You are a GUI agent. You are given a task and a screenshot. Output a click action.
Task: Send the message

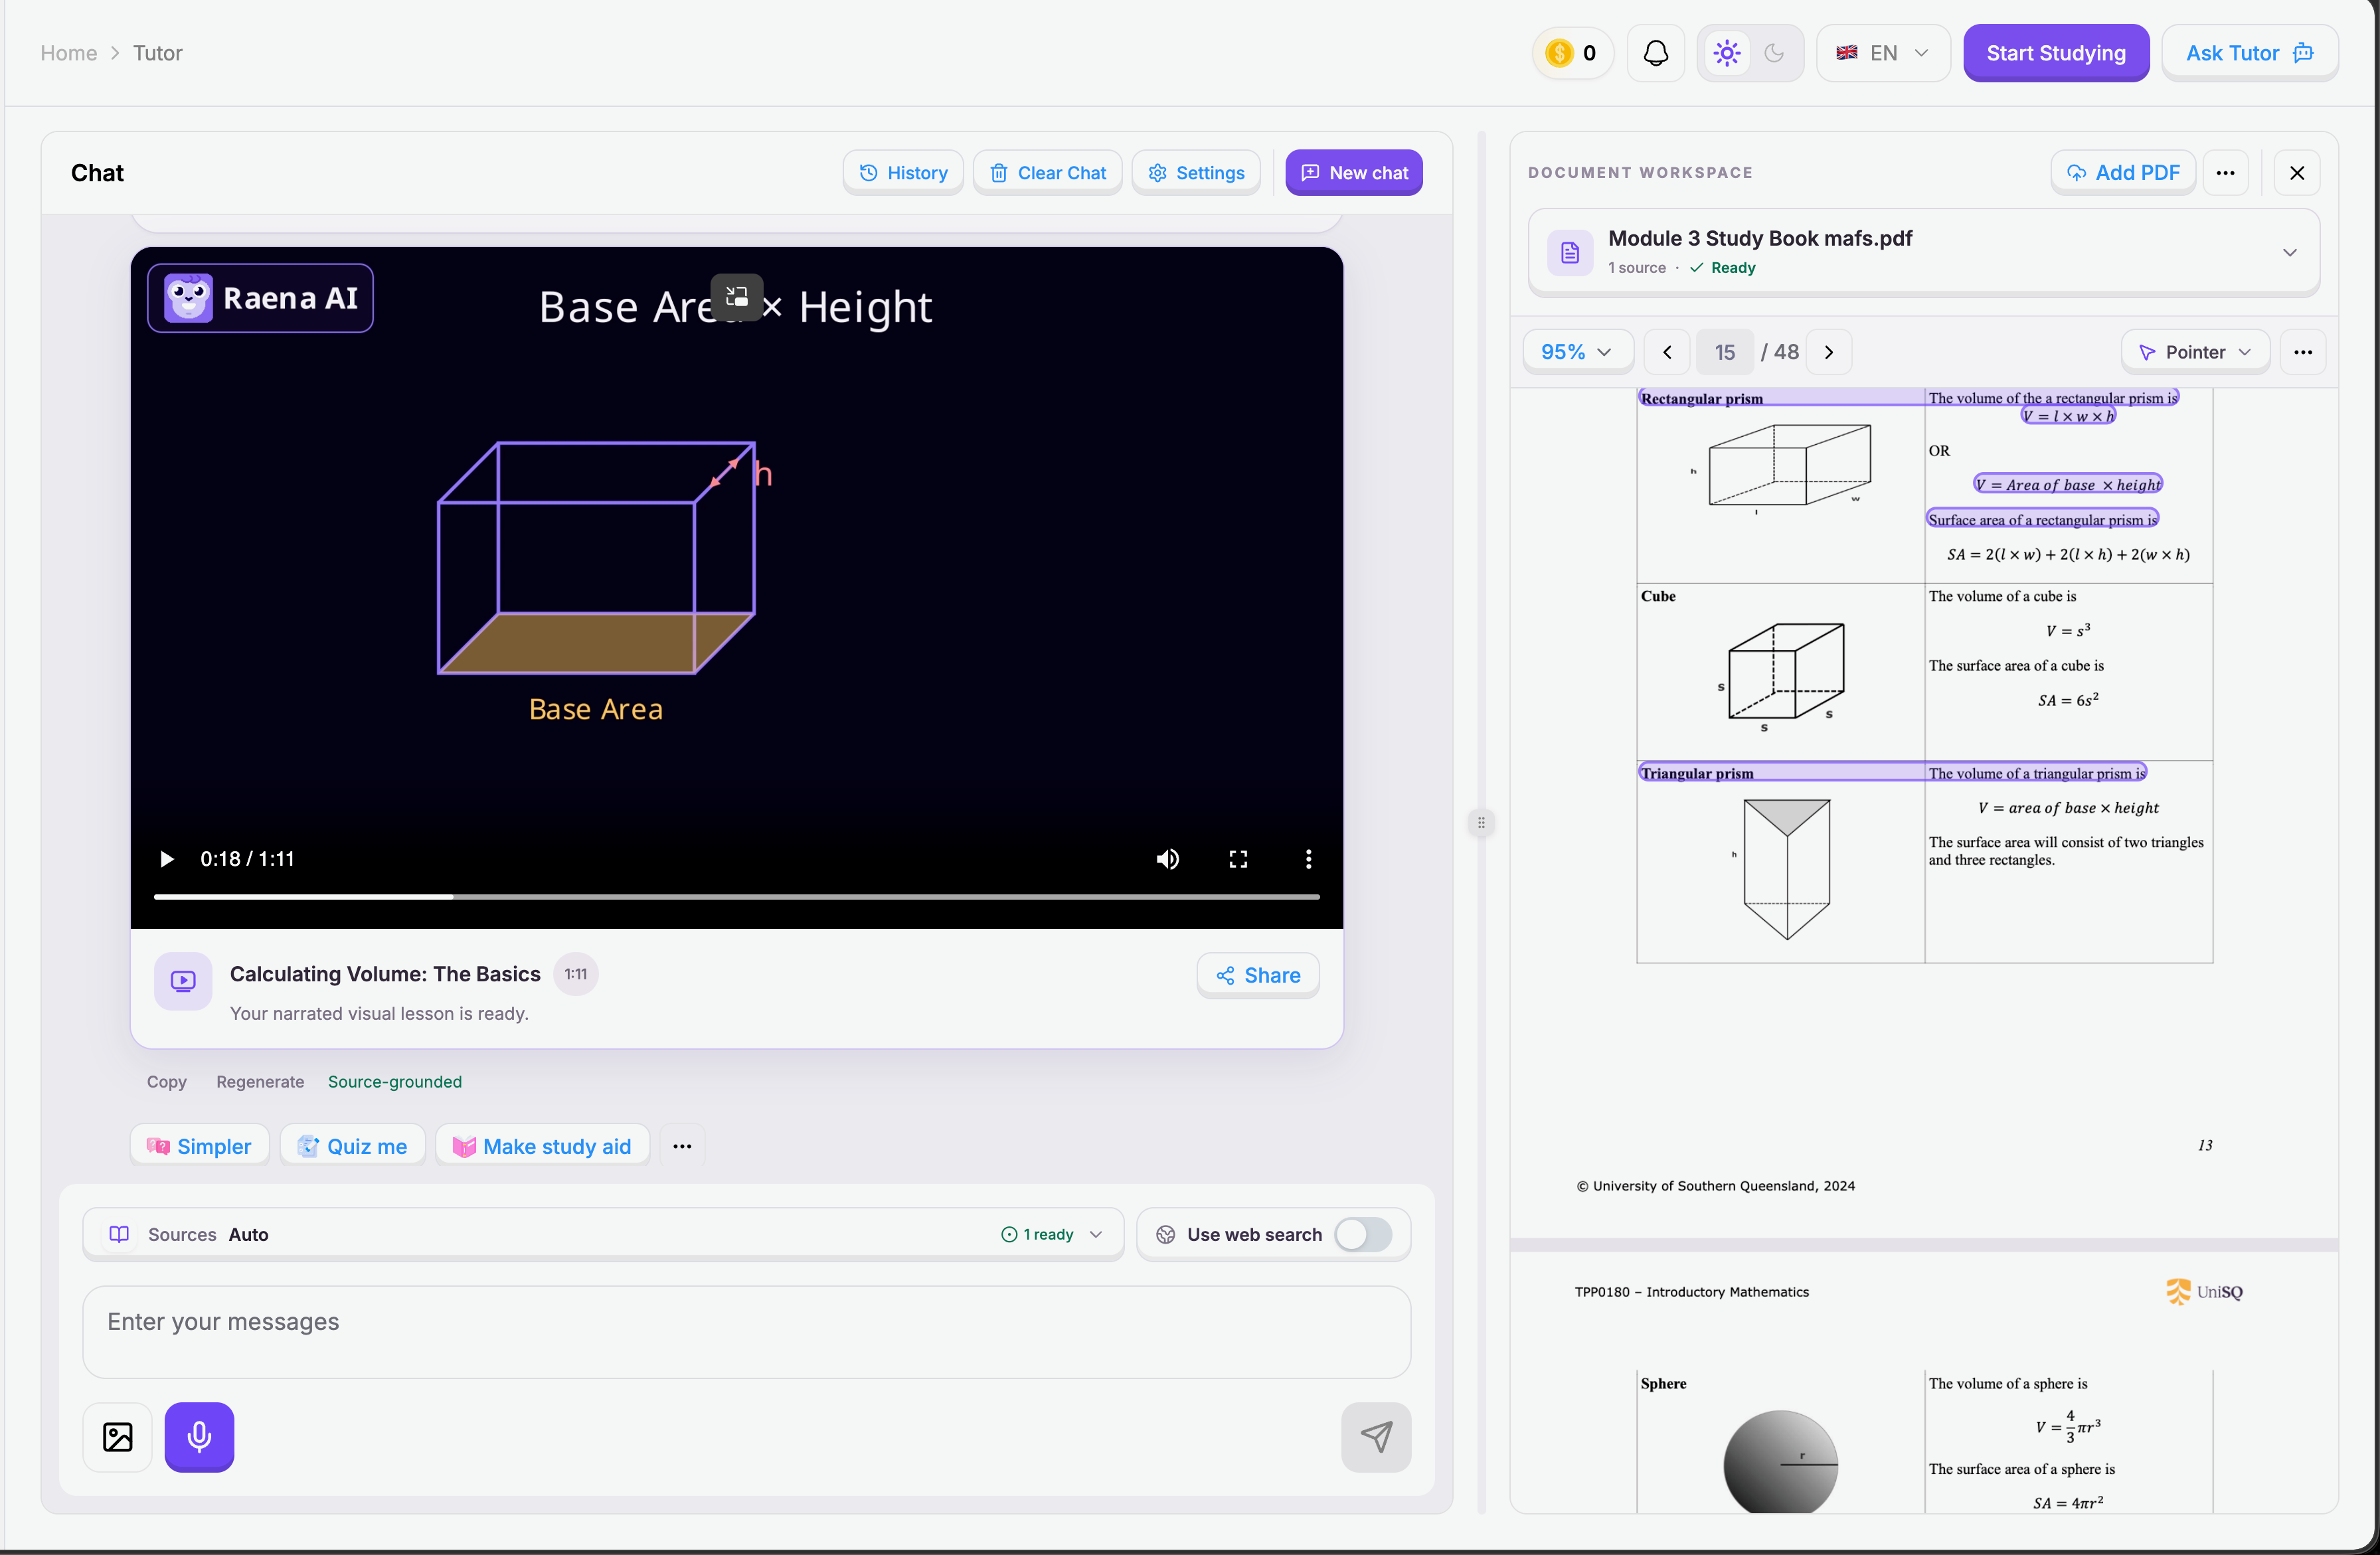tap(1376, 1437)
